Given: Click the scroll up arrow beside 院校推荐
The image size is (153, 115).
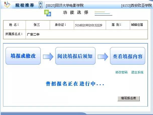Looking at the screenshot, I should point(41,3).
